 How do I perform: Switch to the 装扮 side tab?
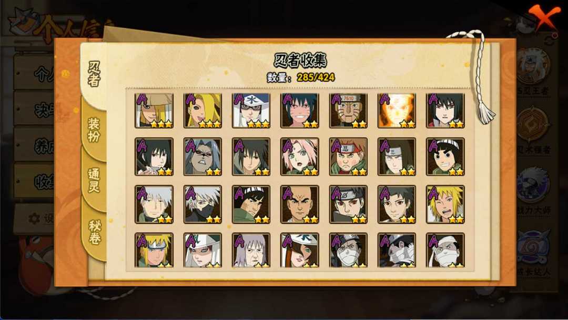click(x=94, y=129)
